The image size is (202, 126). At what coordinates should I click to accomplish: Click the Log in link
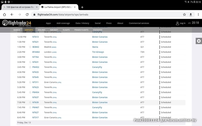coord(183,23)
